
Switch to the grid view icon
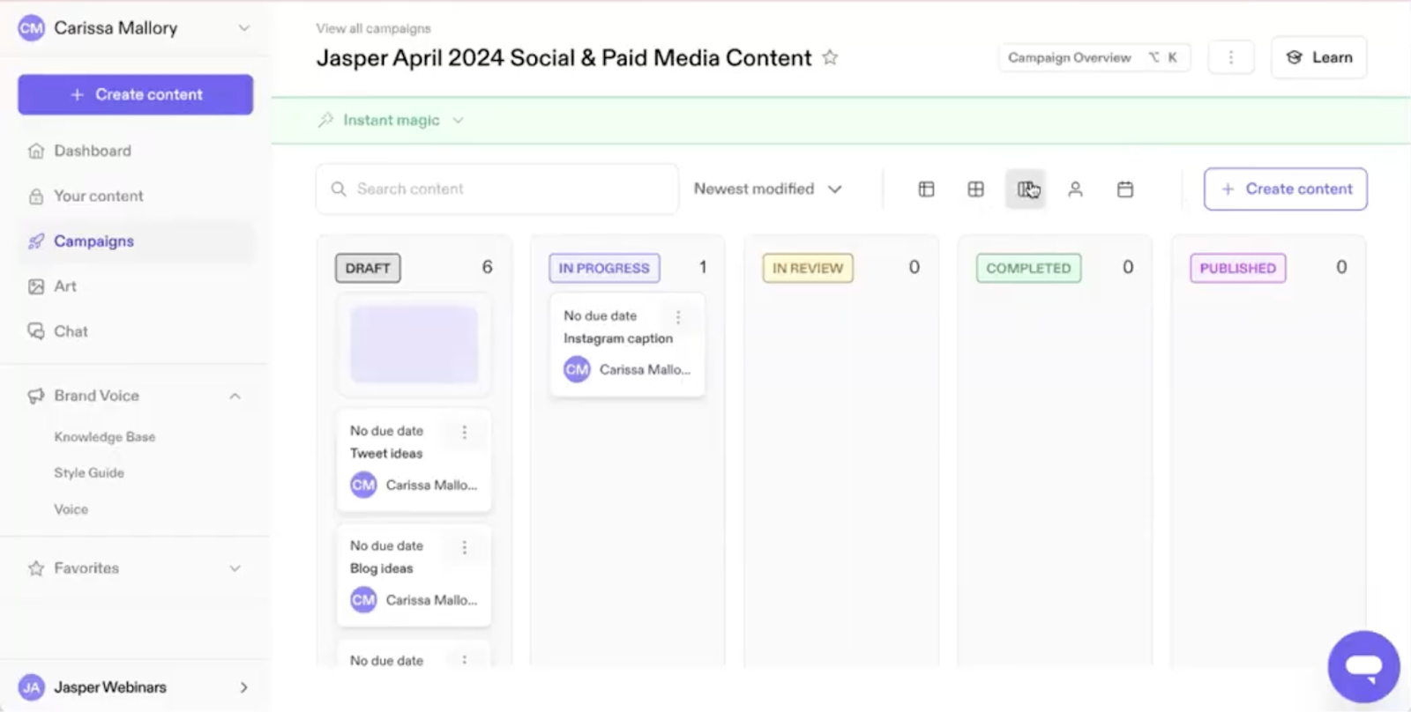tap(975, 189)
